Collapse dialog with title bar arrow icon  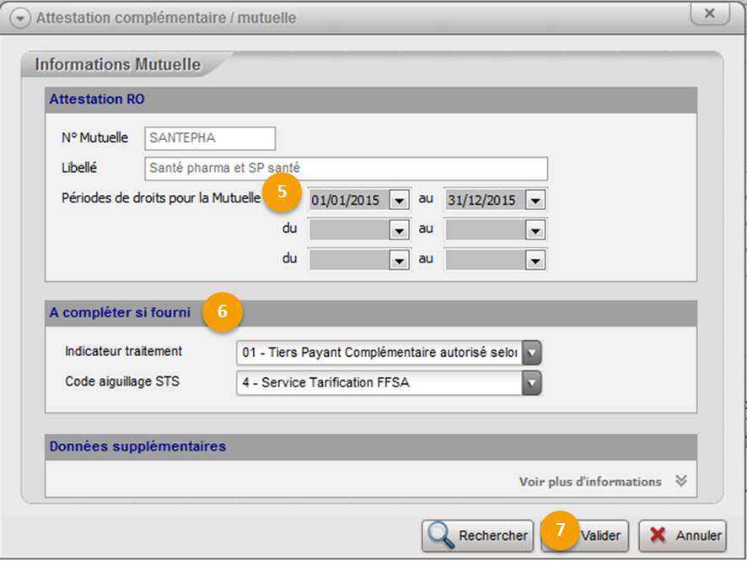[x=22, y=18]
